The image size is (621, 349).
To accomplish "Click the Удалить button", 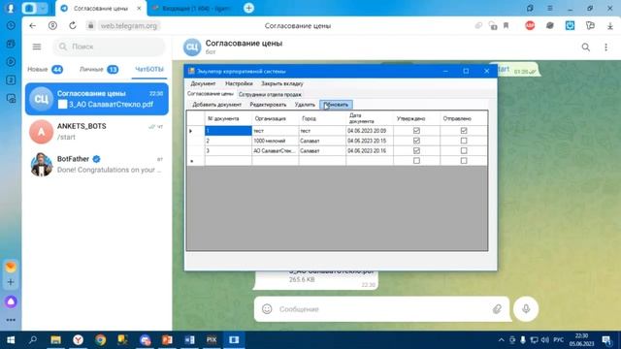I will tap(305, 105).
